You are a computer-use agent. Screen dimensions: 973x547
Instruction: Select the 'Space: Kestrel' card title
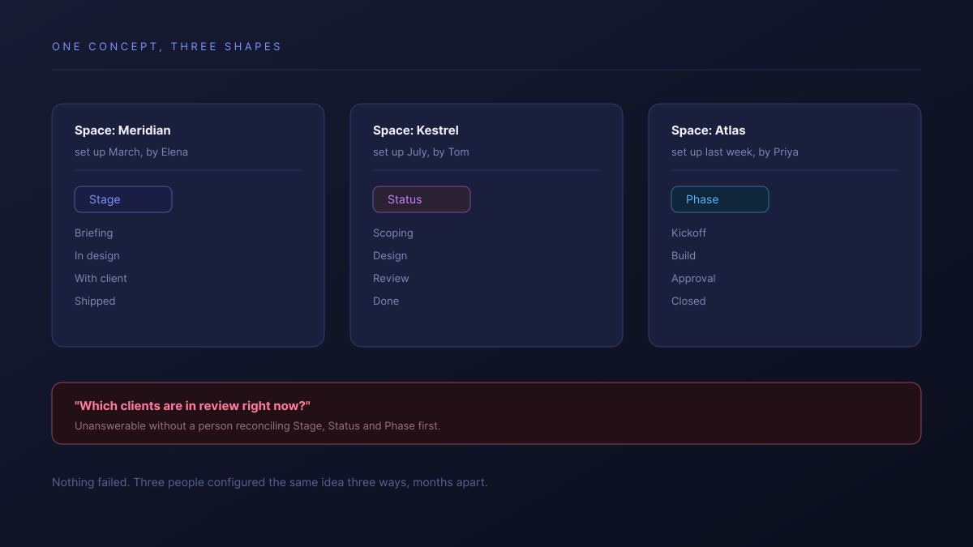[416, 130]
